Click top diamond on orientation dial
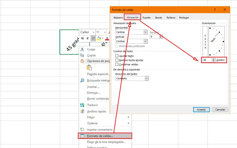 [210, 28]
